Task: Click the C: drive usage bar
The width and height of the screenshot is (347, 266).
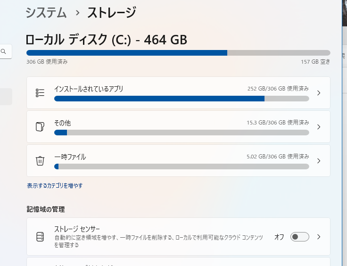Action: (178, 53)
